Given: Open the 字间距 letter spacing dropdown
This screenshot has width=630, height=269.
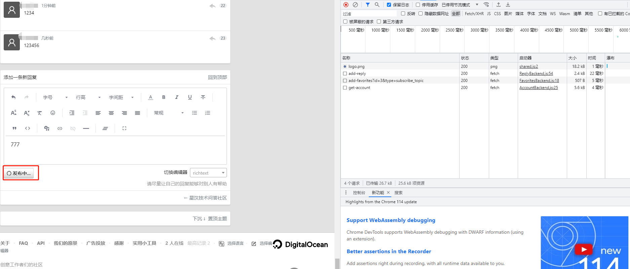Looking at the screenshot, I should pos(121,97).
